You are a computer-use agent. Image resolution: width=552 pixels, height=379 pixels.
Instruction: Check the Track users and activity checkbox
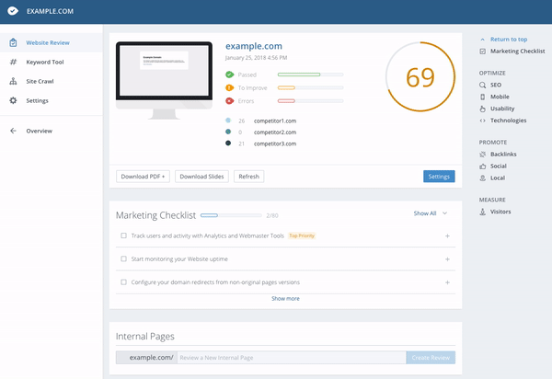click(x=123, y=235)
